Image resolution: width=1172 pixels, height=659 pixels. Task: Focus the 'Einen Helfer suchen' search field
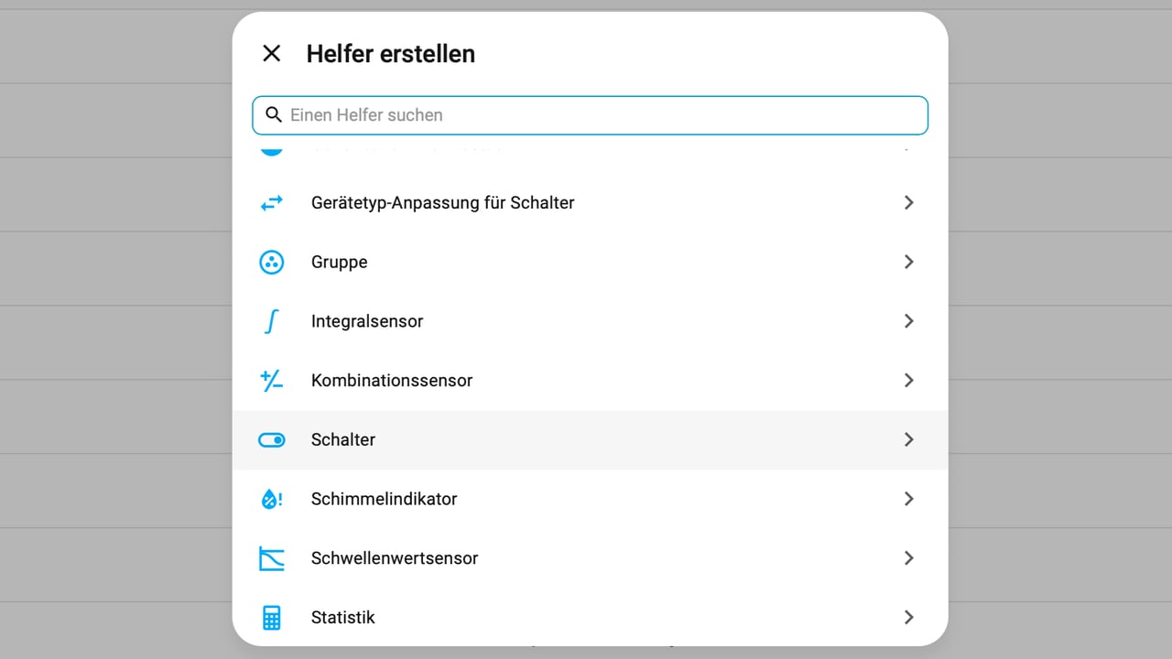[604, 115]
